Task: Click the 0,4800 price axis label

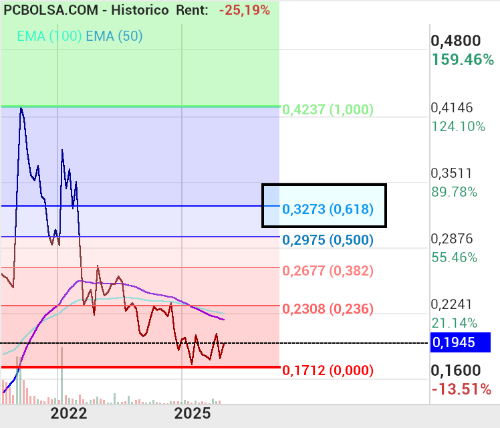Action: click(x=457, y=40)
